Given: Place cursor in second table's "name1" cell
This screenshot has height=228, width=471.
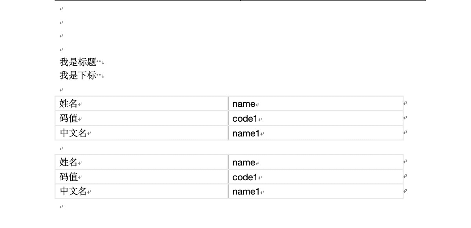Looking at the screenshot, I should pos(246,192).
